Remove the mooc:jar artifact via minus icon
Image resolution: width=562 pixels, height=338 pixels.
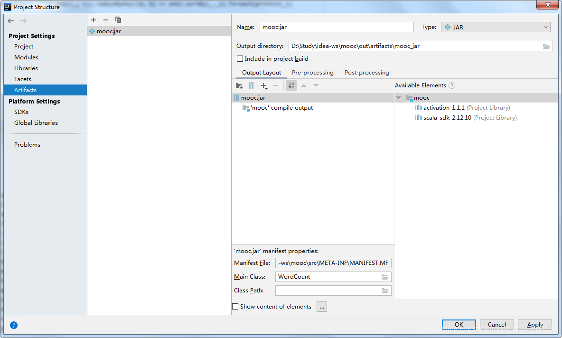105,20
